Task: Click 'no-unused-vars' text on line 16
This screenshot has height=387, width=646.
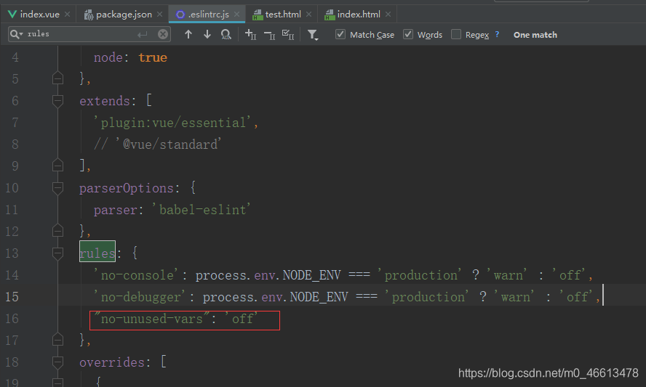Action: (x=152, y=319)
